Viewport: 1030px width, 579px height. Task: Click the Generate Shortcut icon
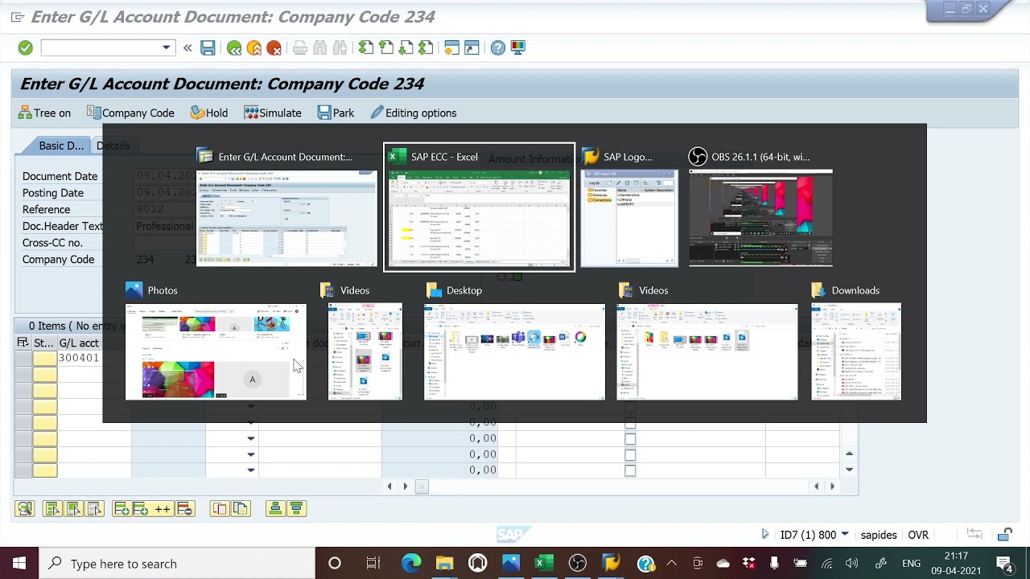472,48
